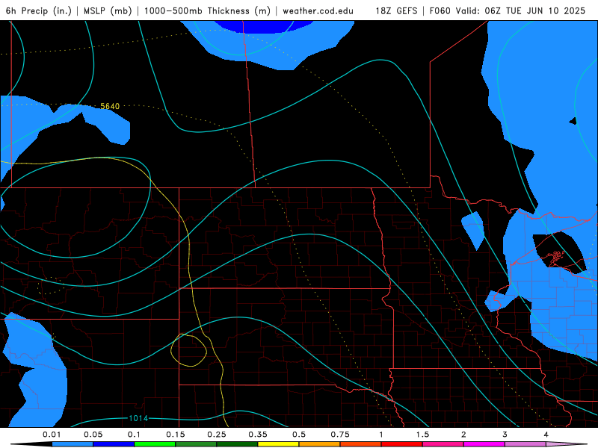The image size is (598, 448).
Task: Click the 1014 MSLP contour label
Action: (138, 418)
